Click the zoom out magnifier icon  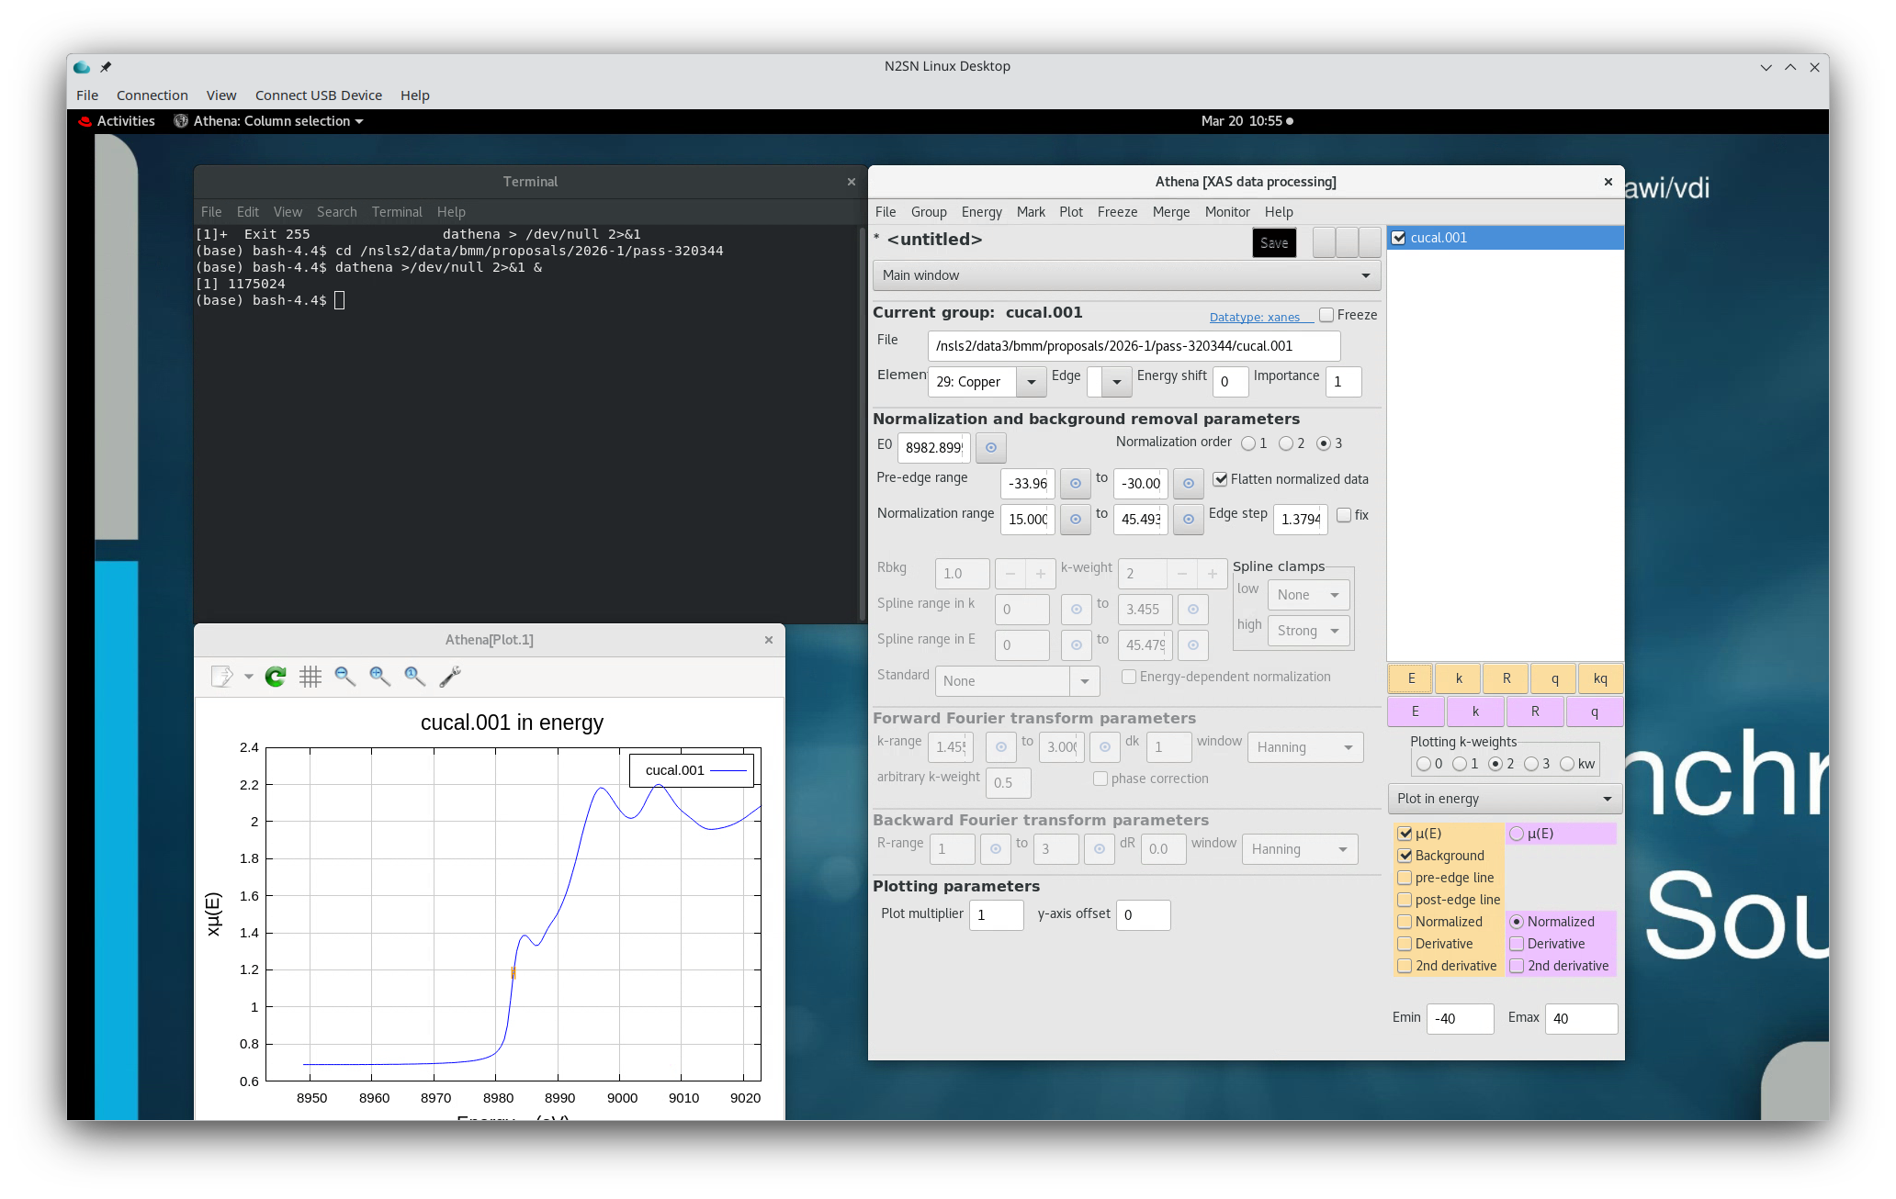coord(344,678)
